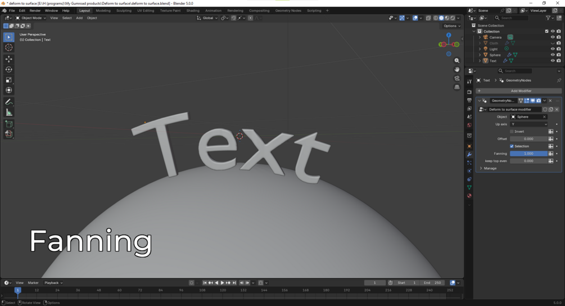
Task: Open the Material properties tab
Action: pos(469,196)
